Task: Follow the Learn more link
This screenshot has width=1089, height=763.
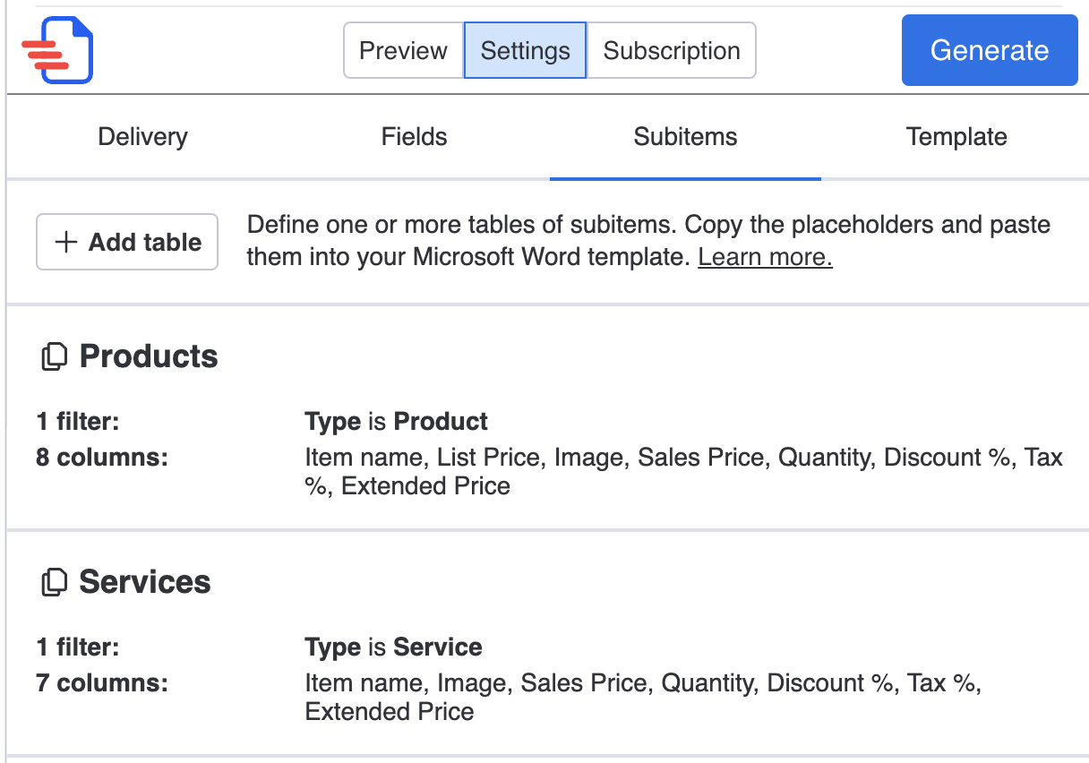Action: tap(765, 258)
